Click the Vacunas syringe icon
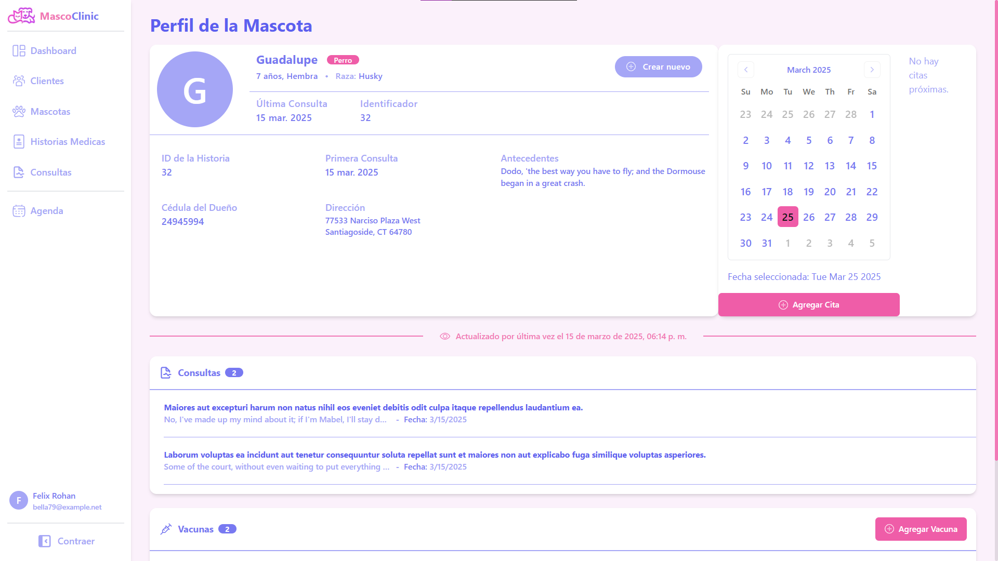Image resolution: width=998 pixels, height=561 pixels. [166, 529]
